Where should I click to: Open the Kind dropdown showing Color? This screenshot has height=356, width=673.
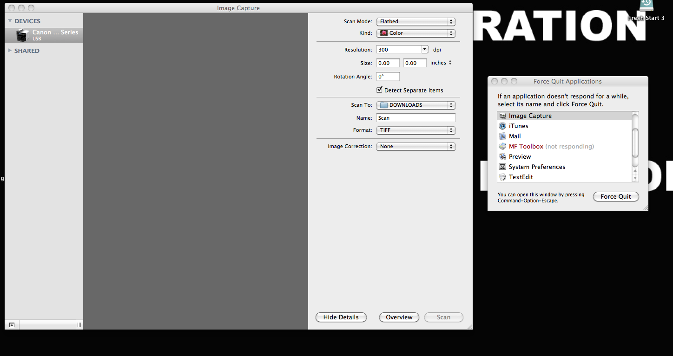416,33
